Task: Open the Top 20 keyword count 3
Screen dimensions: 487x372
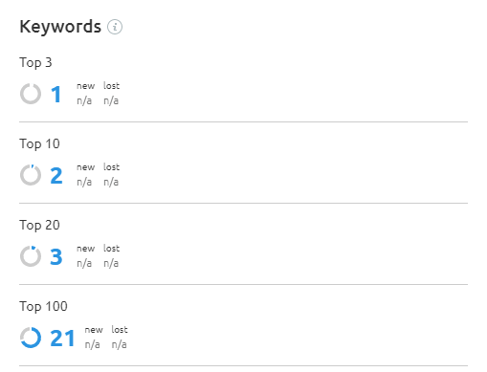Action: (x=56, y=257)
